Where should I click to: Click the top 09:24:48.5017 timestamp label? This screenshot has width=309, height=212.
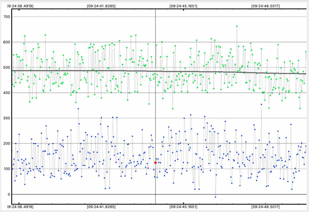pyautogui.click(x=265, y=6)
